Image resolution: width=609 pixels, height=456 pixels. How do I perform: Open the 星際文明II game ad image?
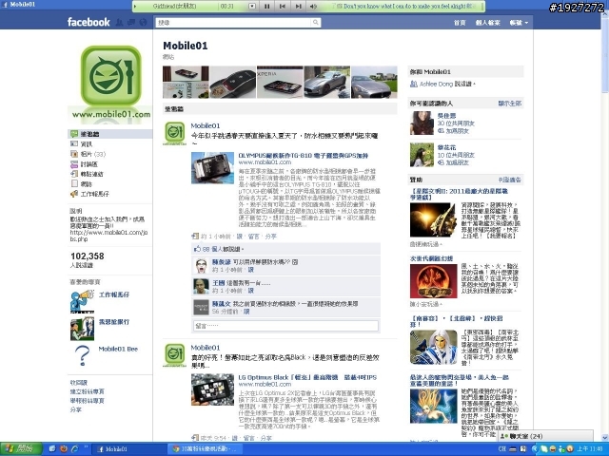pos(434,219)
